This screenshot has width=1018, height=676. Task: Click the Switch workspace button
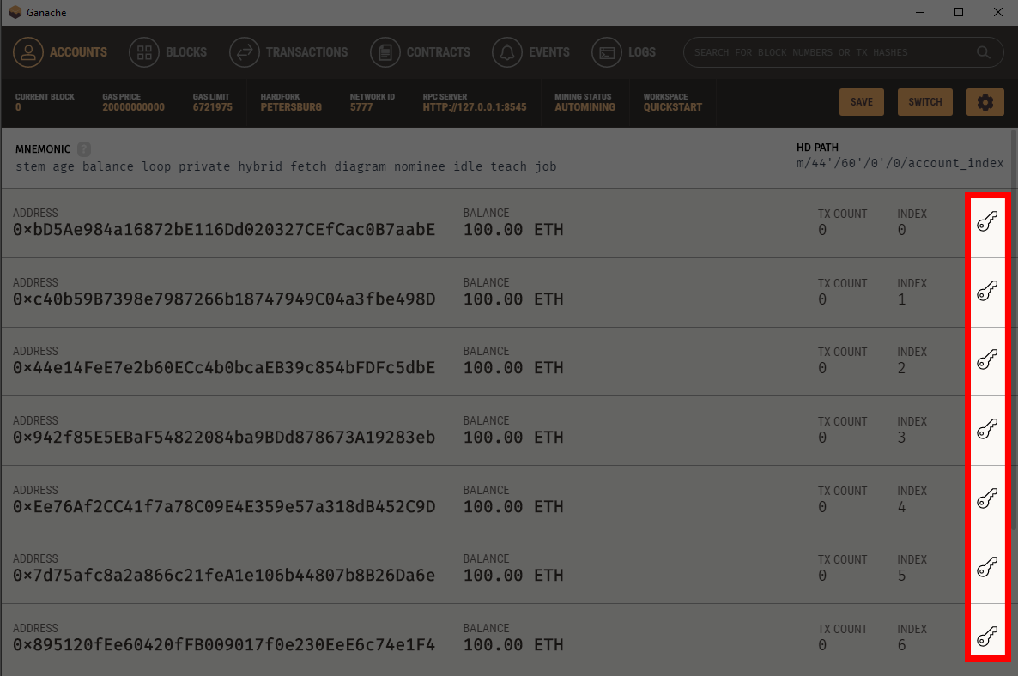(x=924, y=102)
